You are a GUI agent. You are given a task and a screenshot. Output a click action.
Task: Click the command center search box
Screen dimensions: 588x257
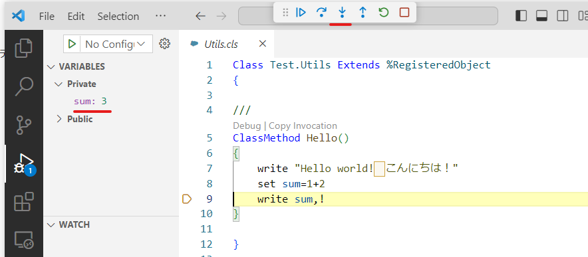(x=368, y=16)
